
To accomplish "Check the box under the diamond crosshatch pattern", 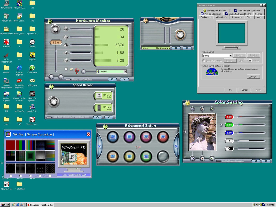I will coord(50,176).
